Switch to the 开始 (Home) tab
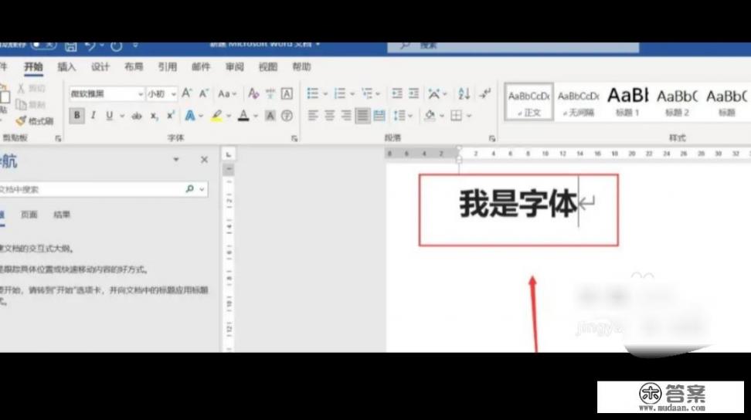The width and height of the screenshot is (751, 420). (x=33, y=67)
